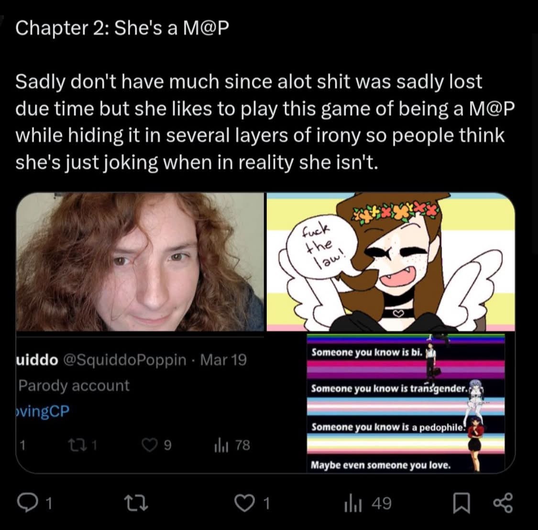Click the main tweet body text paragraph
This screenshot has height=530, width=538.
click(265, 122)
